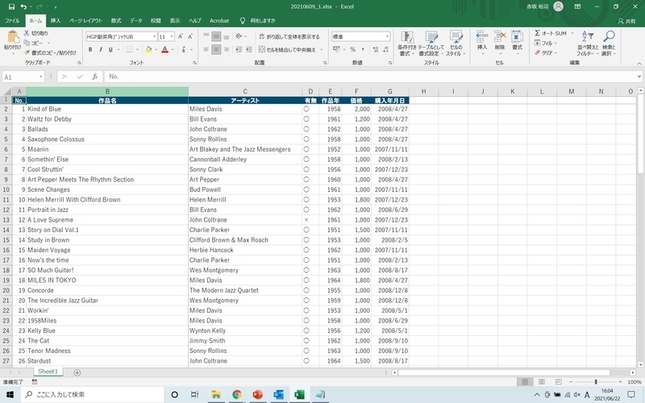Open the font name dropdown

click(x=154, y=36)
